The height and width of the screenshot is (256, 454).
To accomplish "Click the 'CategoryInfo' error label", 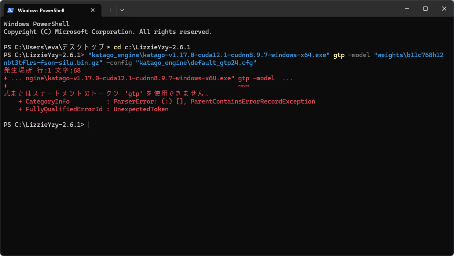I will pos(48,102).
